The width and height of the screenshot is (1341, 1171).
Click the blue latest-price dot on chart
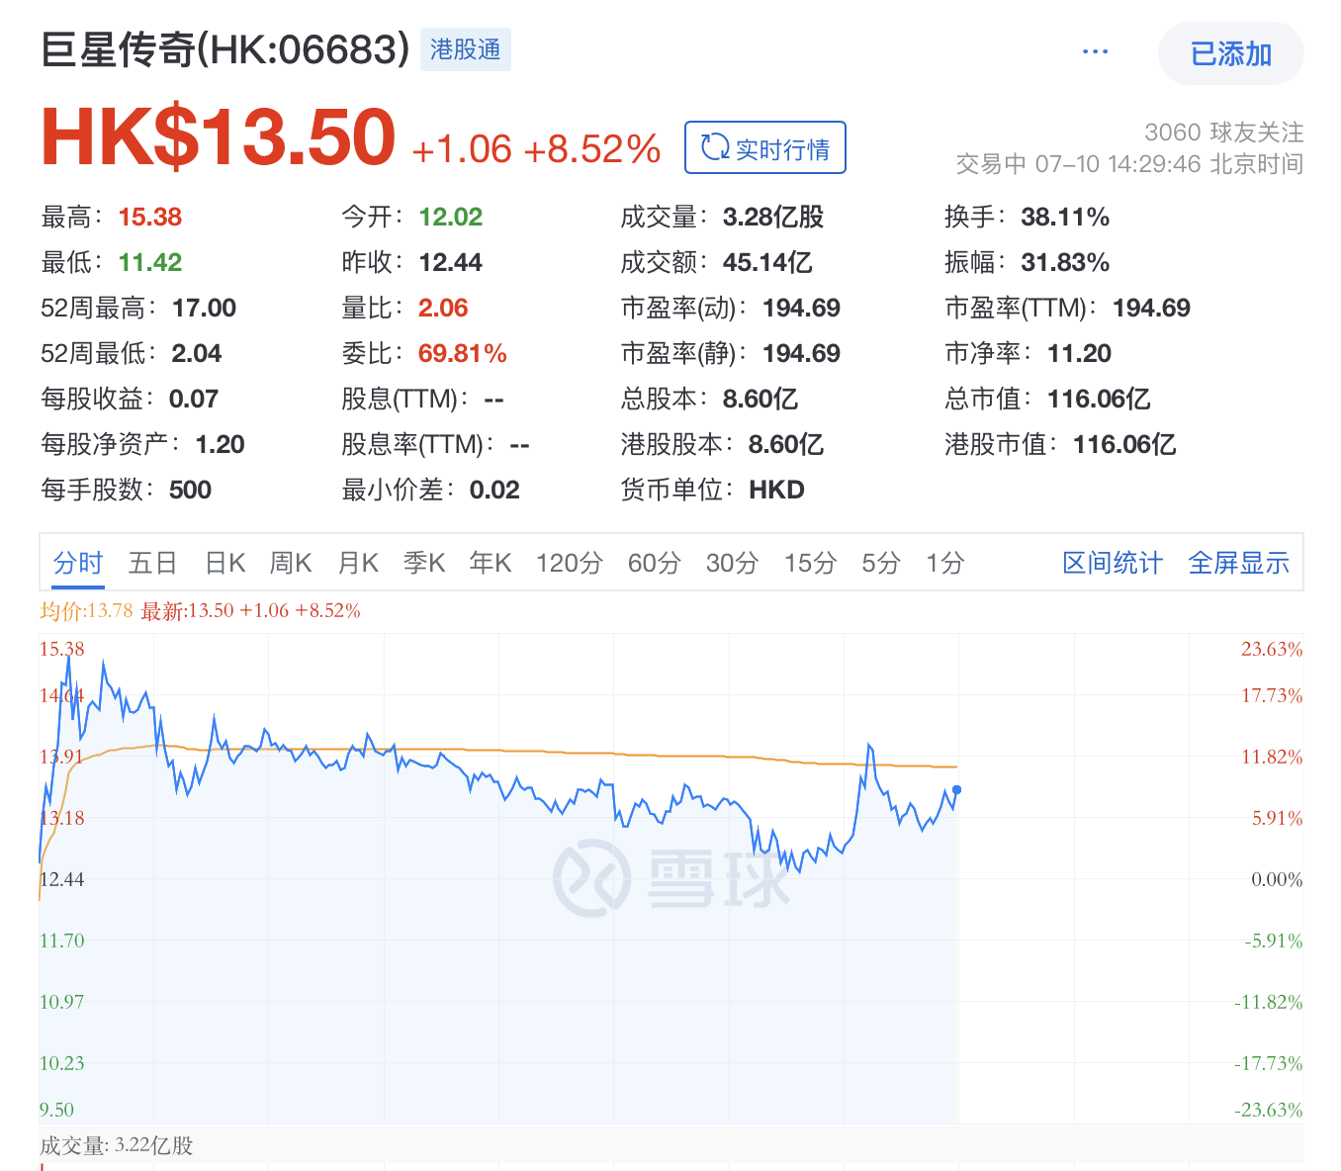pyautogui.click(x=956, y=789)
